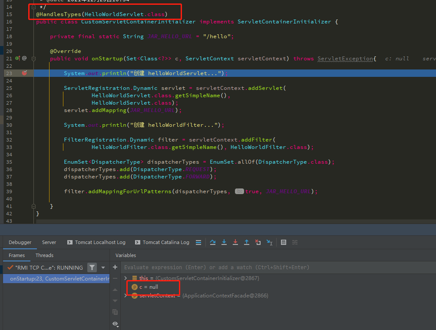Expand the 'this' variable node
The image size is (436, 330).
point(126,278)
